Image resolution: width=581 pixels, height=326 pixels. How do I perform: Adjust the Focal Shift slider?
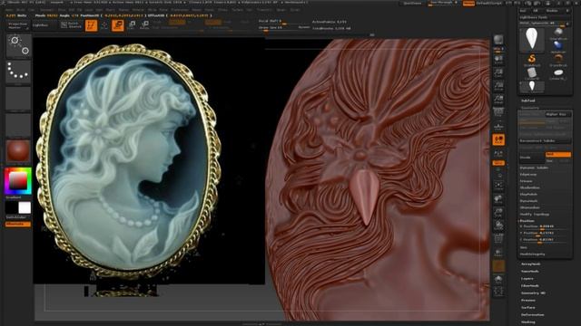(x=284, y=22)
